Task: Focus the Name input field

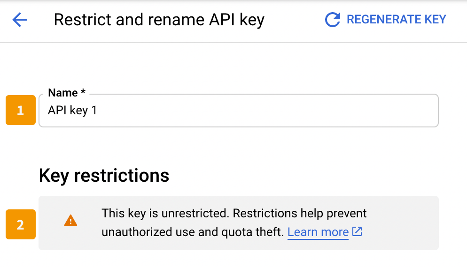Action: (239, 111)
